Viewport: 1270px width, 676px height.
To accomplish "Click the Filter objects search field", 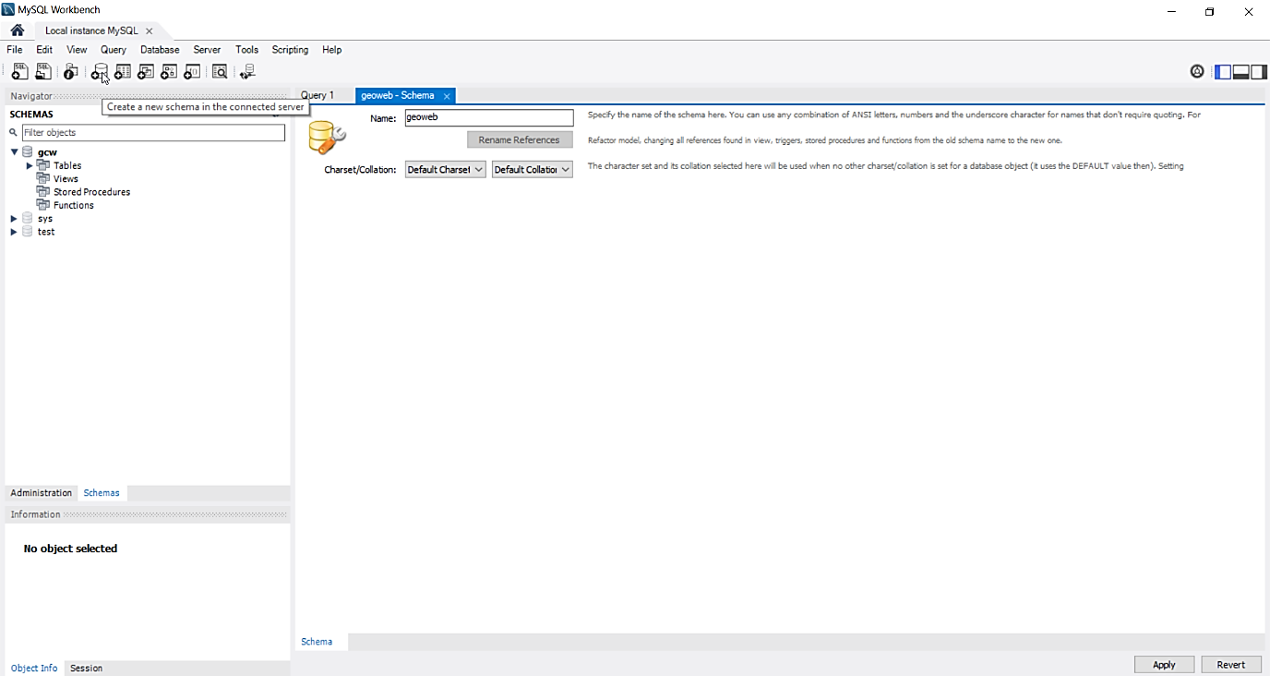I will (x=153, y=133).
